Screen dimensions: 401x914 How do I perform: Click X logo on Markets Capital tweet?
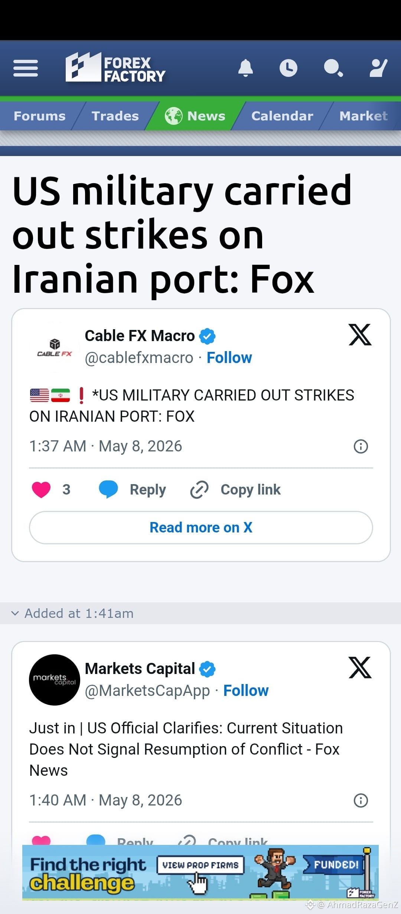tap(360, 668)
